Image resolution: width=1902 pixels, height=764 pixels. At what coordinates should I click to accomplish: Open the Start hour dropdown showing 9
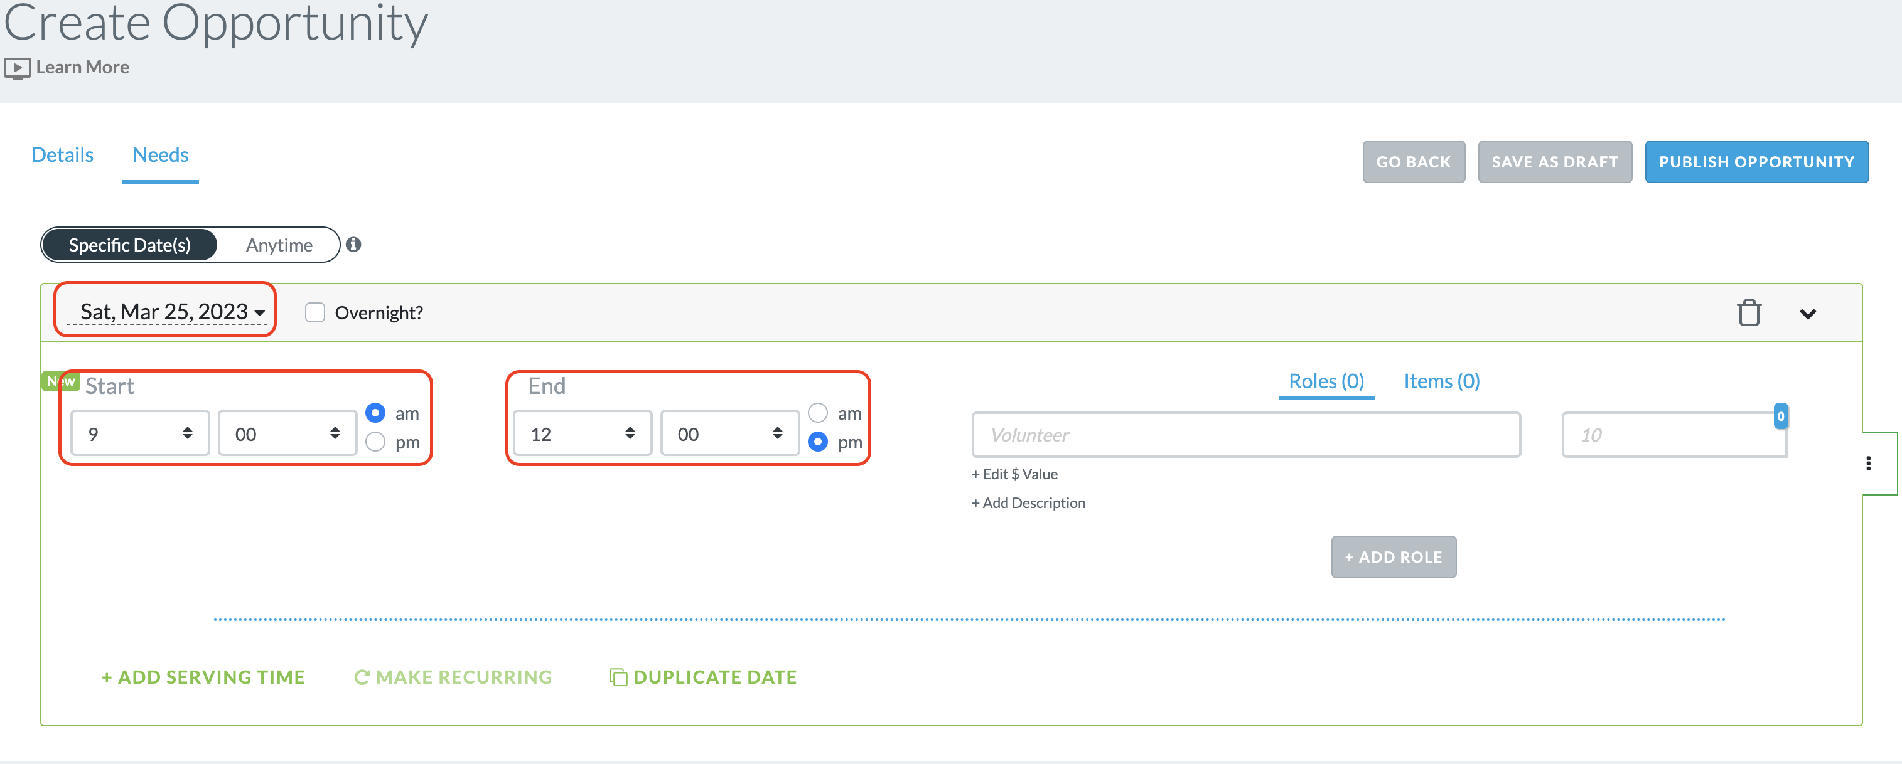[140, 433]
